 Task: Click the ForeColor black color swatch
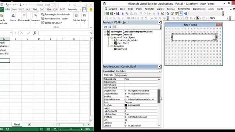coord(126,105)
